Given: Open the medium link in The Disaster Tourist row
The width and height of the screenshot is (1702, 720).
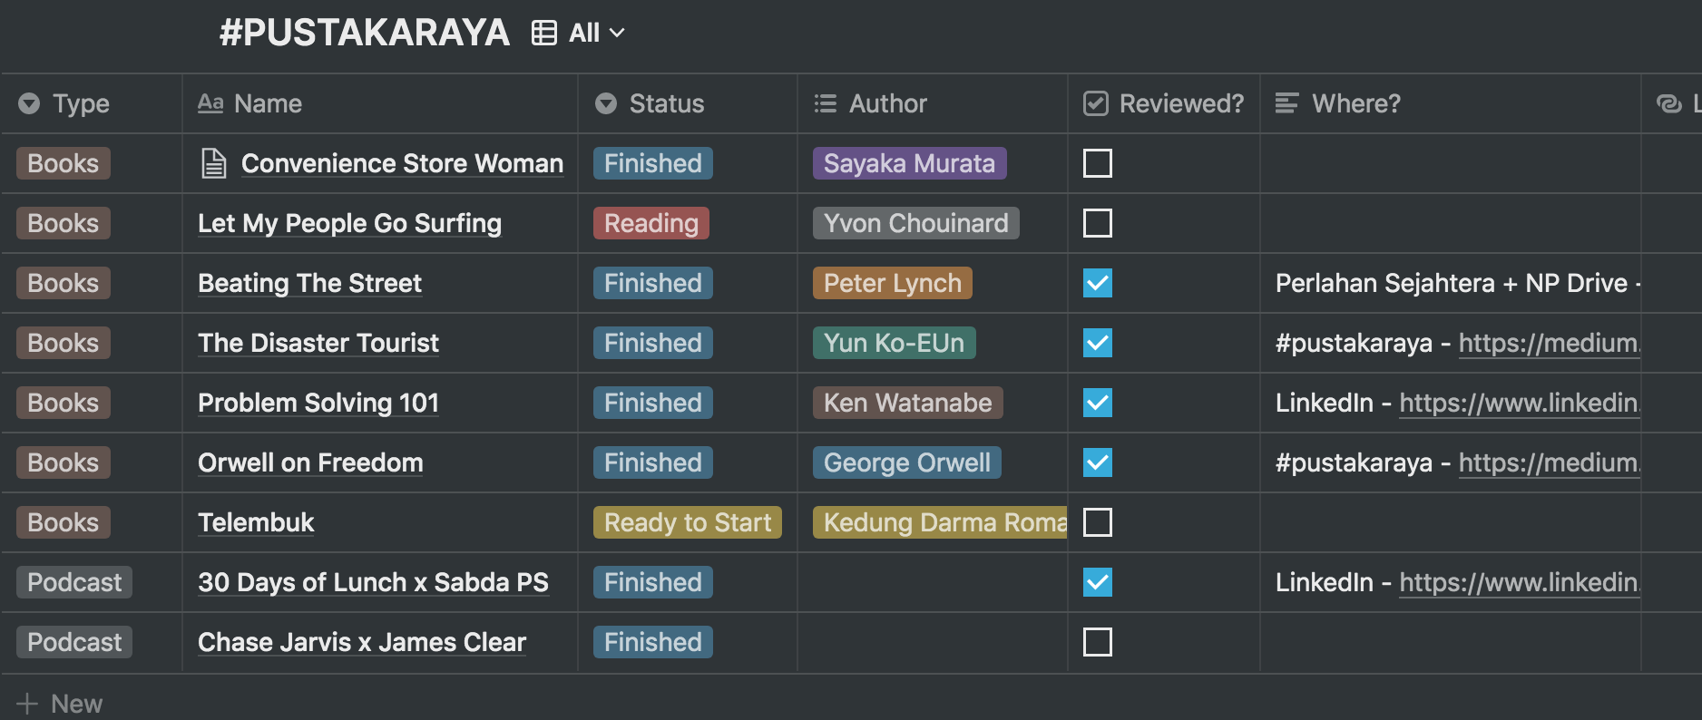Looking at the screenshot, I should [1549, 343].
